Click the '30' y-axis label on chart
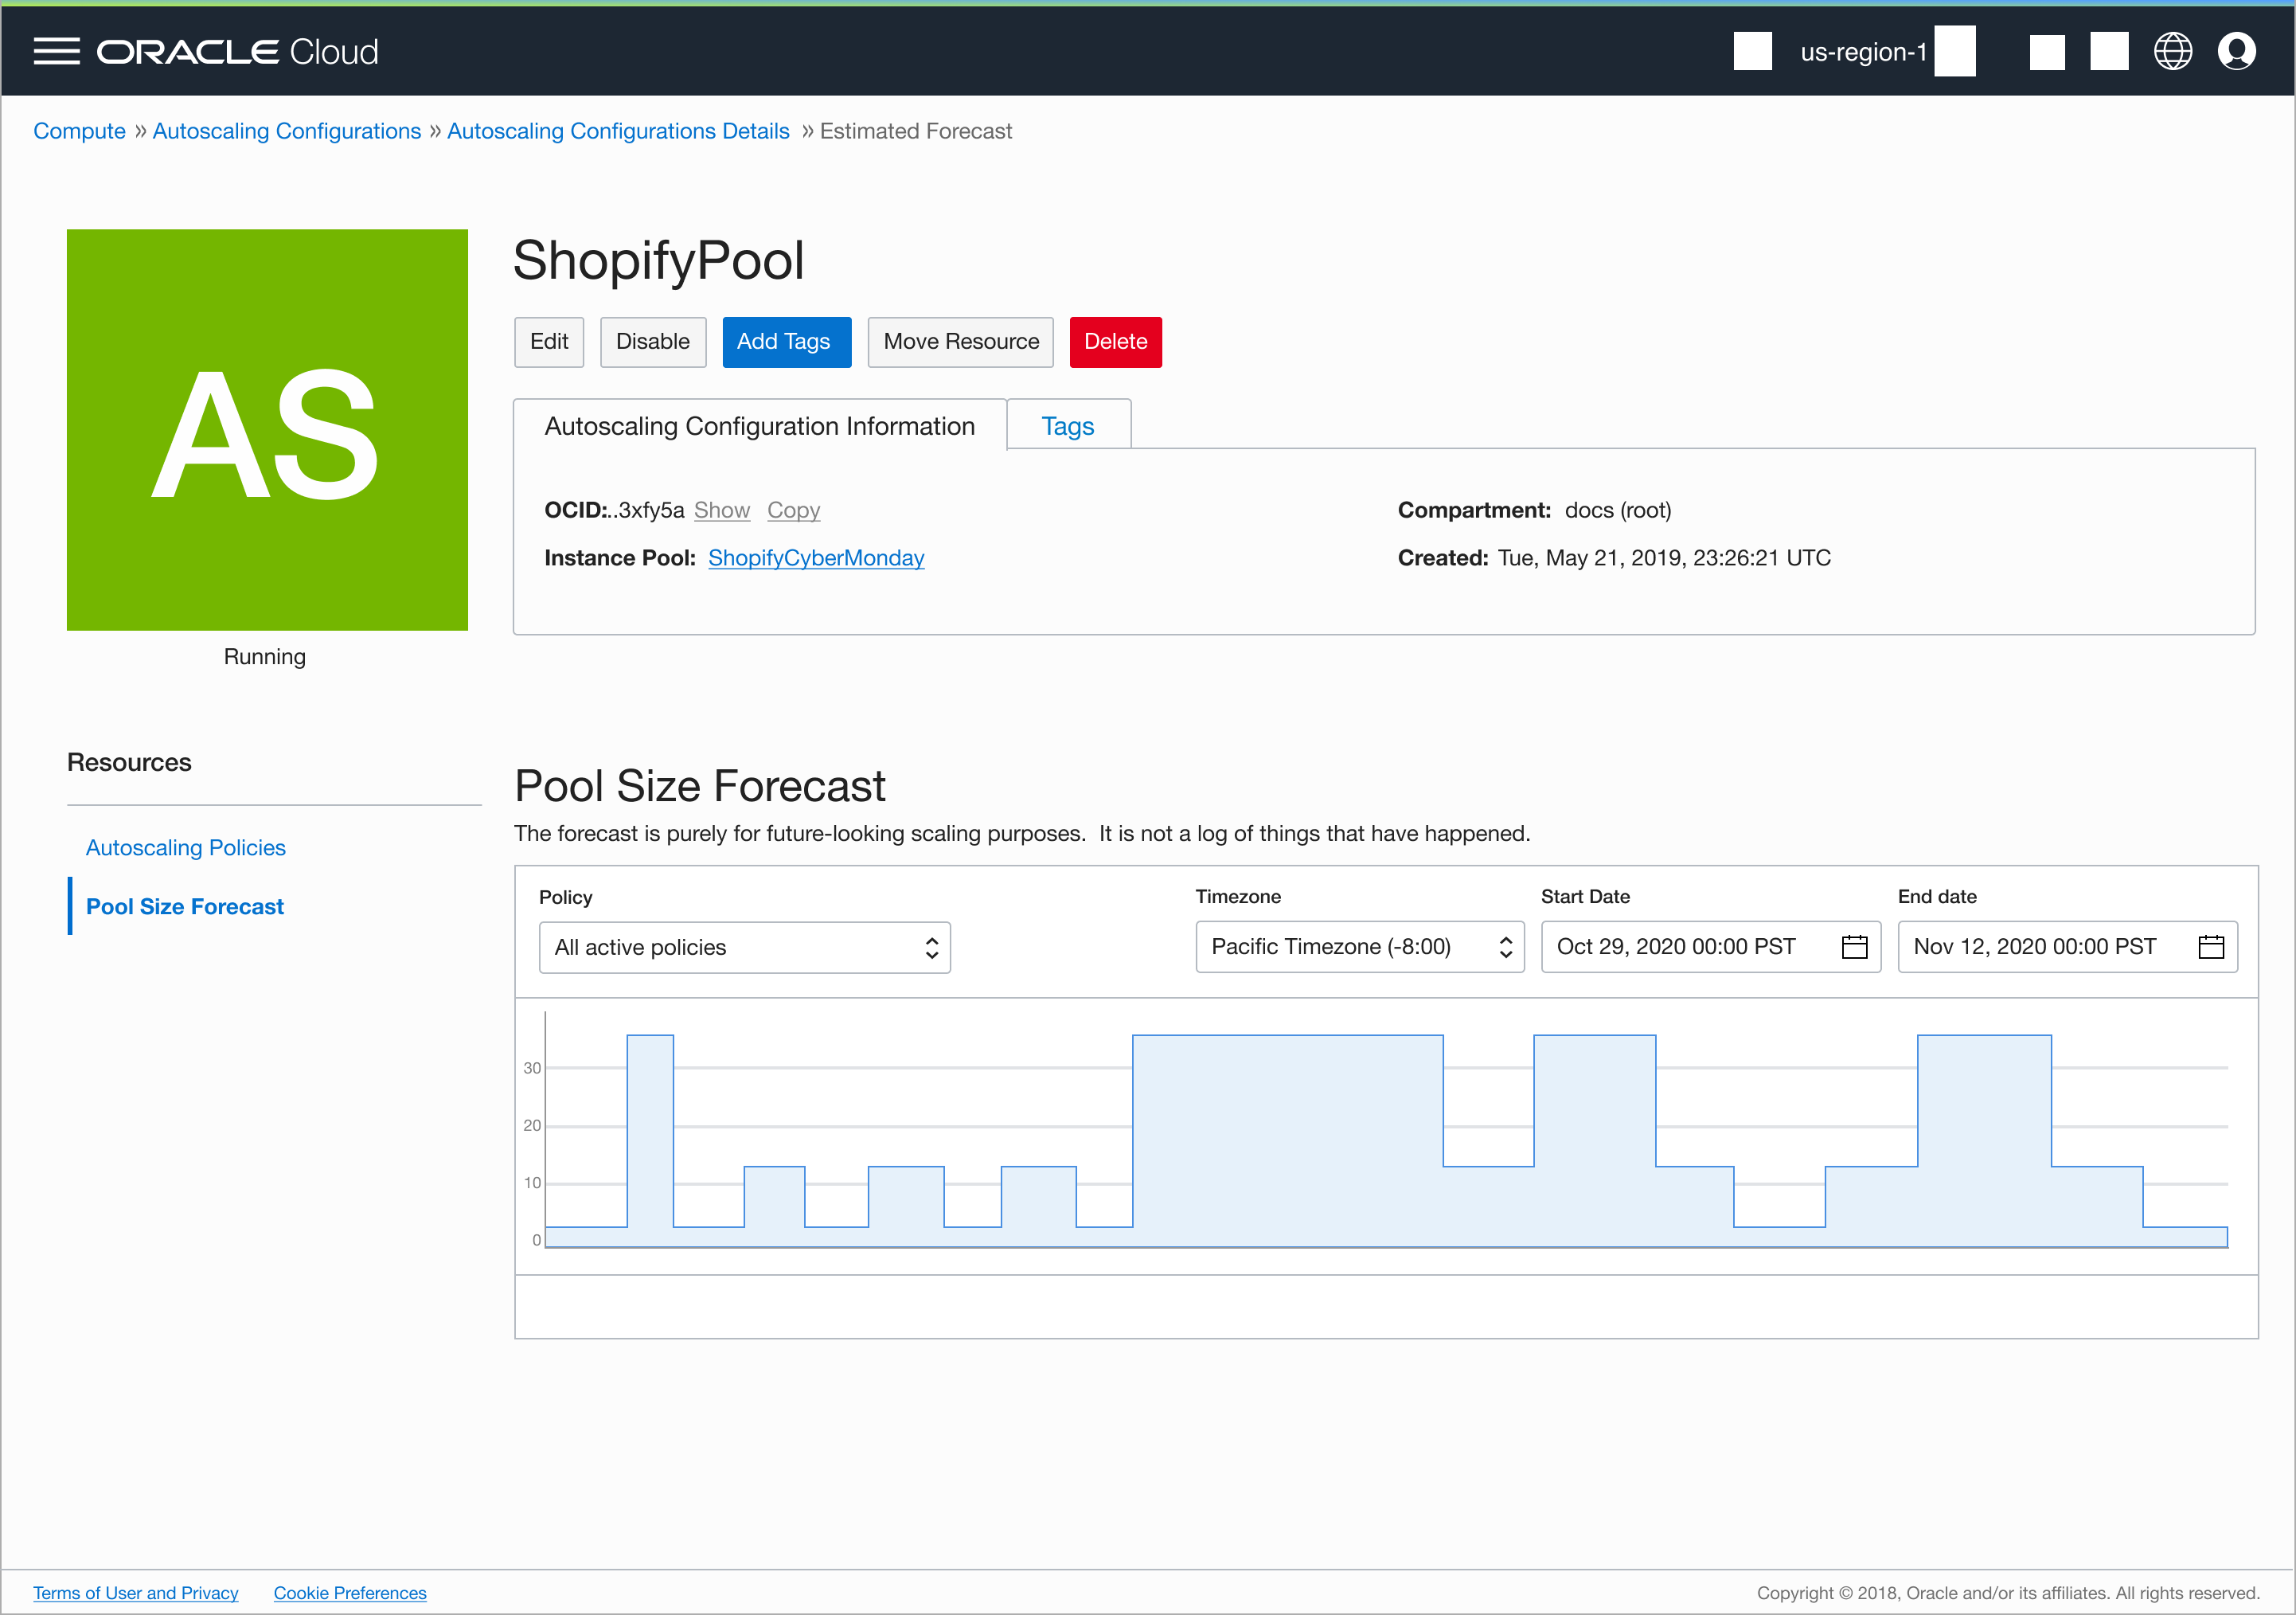 click(532, 1068)
